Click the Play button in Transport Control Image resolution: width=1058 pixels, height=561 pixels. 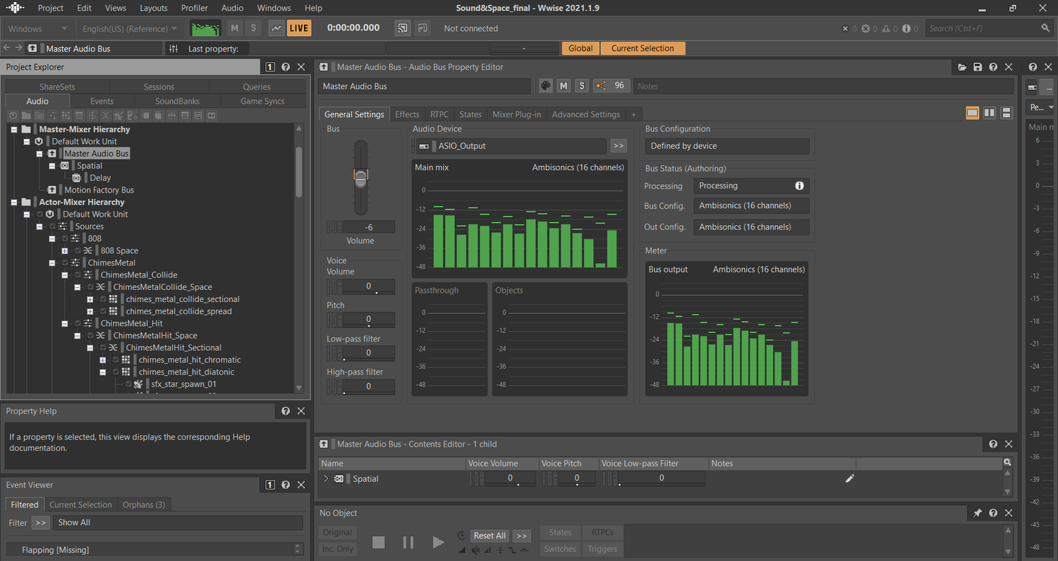tap(438, 542)
